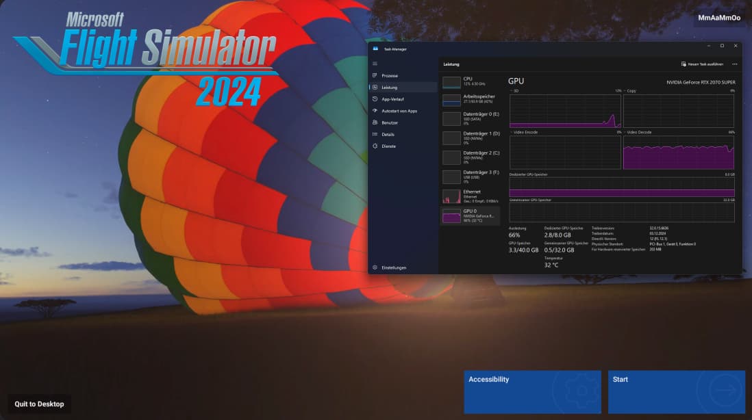Open the 3D graph engine dropdown
752x420 pixels.
(514, 91)
